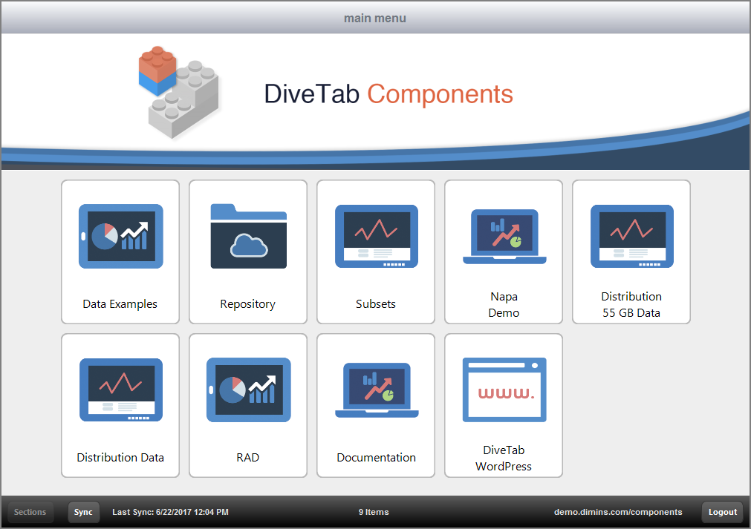Click the 9 Items counter

374,512
